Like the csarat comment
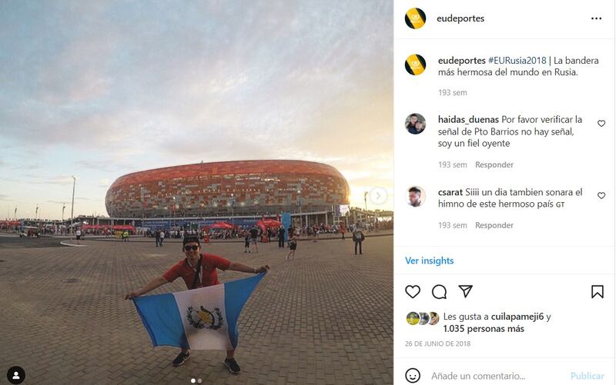Image resolution: width=616 pixels, height=385 pixels. point(601,195)
